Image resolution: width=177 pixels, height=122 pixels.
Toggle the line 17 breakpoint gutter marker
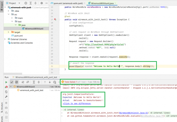tap(55, 20)
